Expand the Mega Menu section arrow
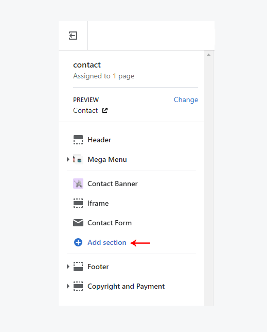Viewport: 267px width, 332px height. 68,159
